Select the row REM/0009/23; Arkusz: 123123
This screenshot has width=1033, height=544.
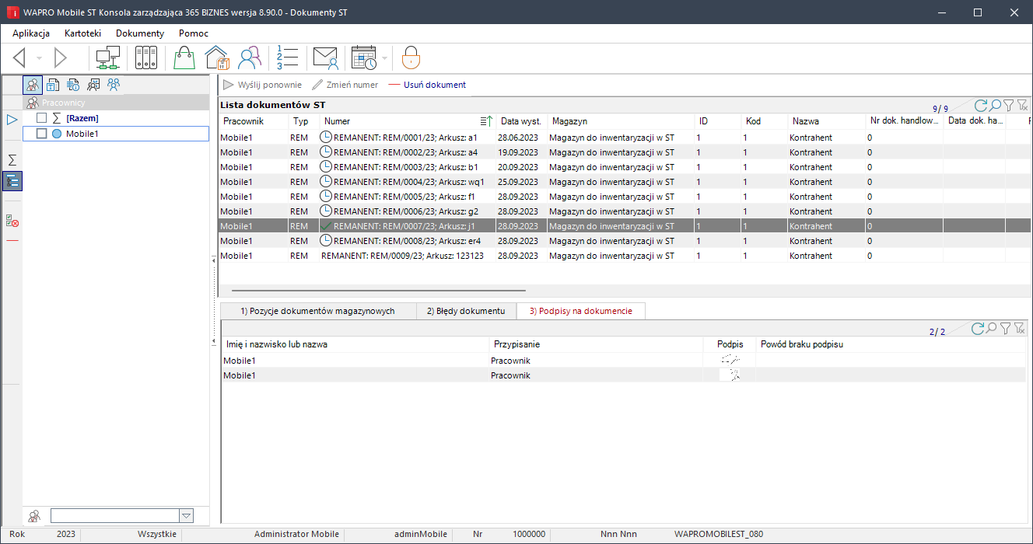point(625,256)
